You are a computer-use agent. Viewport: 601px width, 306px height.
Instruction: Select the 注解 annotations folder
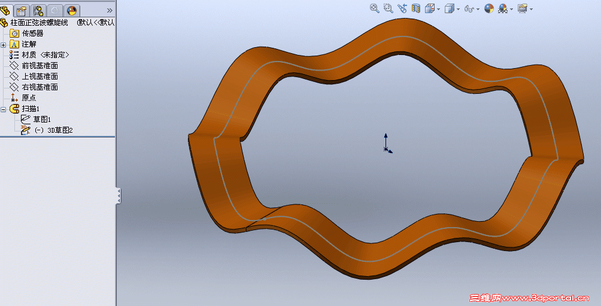click(29, 44)
